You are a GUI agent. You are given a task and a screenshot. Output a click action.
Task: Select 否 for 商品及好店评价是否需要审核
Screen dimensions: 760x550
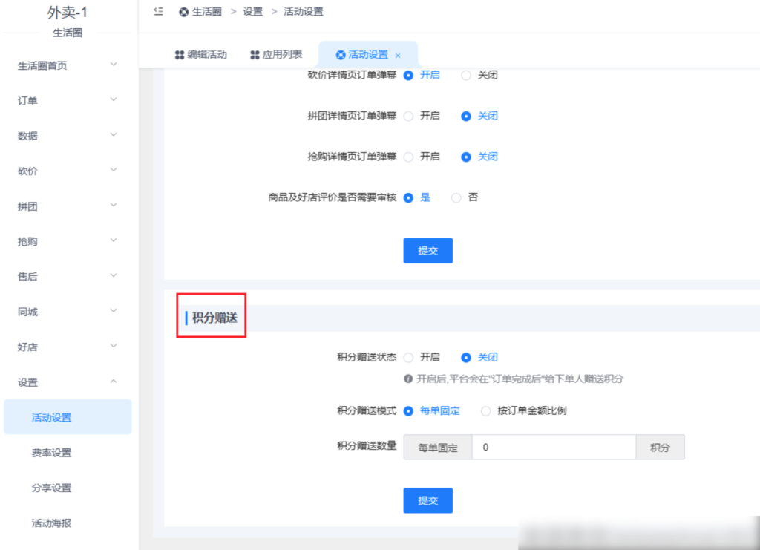coord(454,197)
